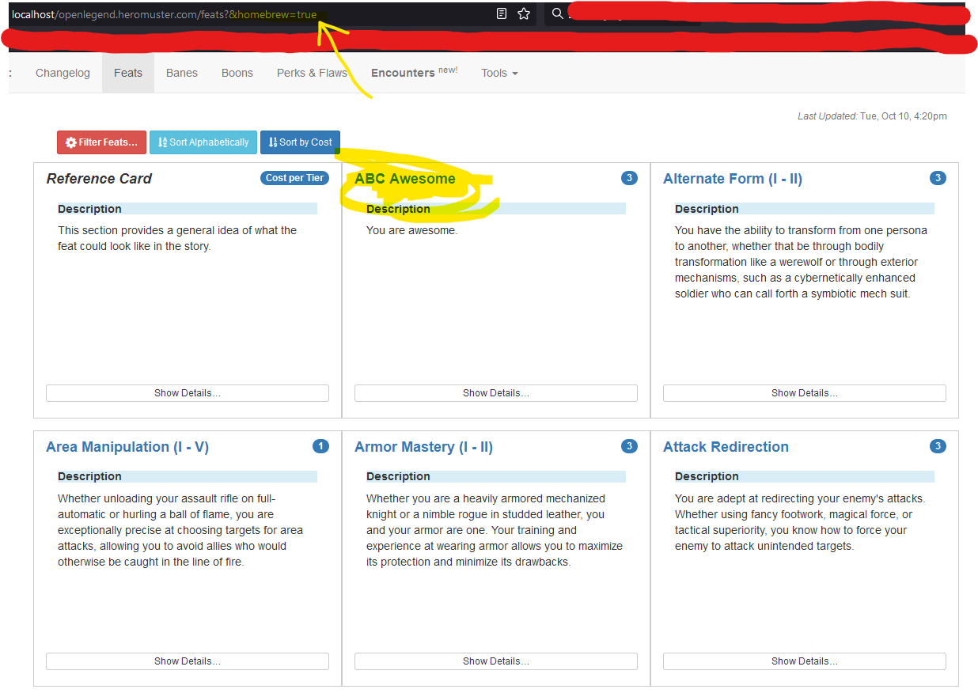
Task: Click the cost badge on Alternate Form
Action: [938, 178]
